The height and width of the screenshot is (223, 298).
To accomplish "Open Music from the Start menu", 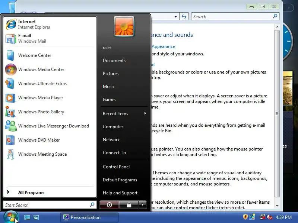I will tap(109, 87).
